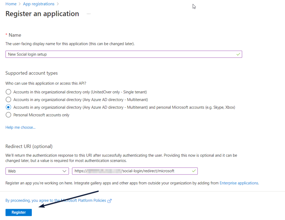Image resolution: width=285 pixels, height=220 pixels.
Task: Select the Multitenant-only Azure AD directory option
Action: [9, 100]
